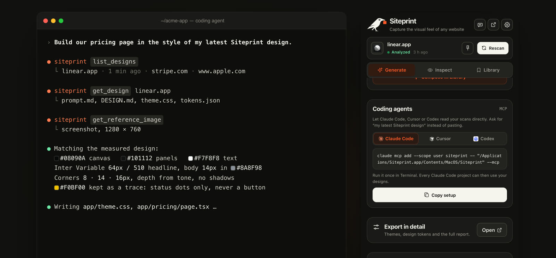Copy setup command to clipboard

(x=440, y=195)
